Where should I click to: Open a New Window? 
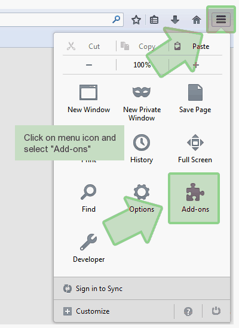(88, 98)
